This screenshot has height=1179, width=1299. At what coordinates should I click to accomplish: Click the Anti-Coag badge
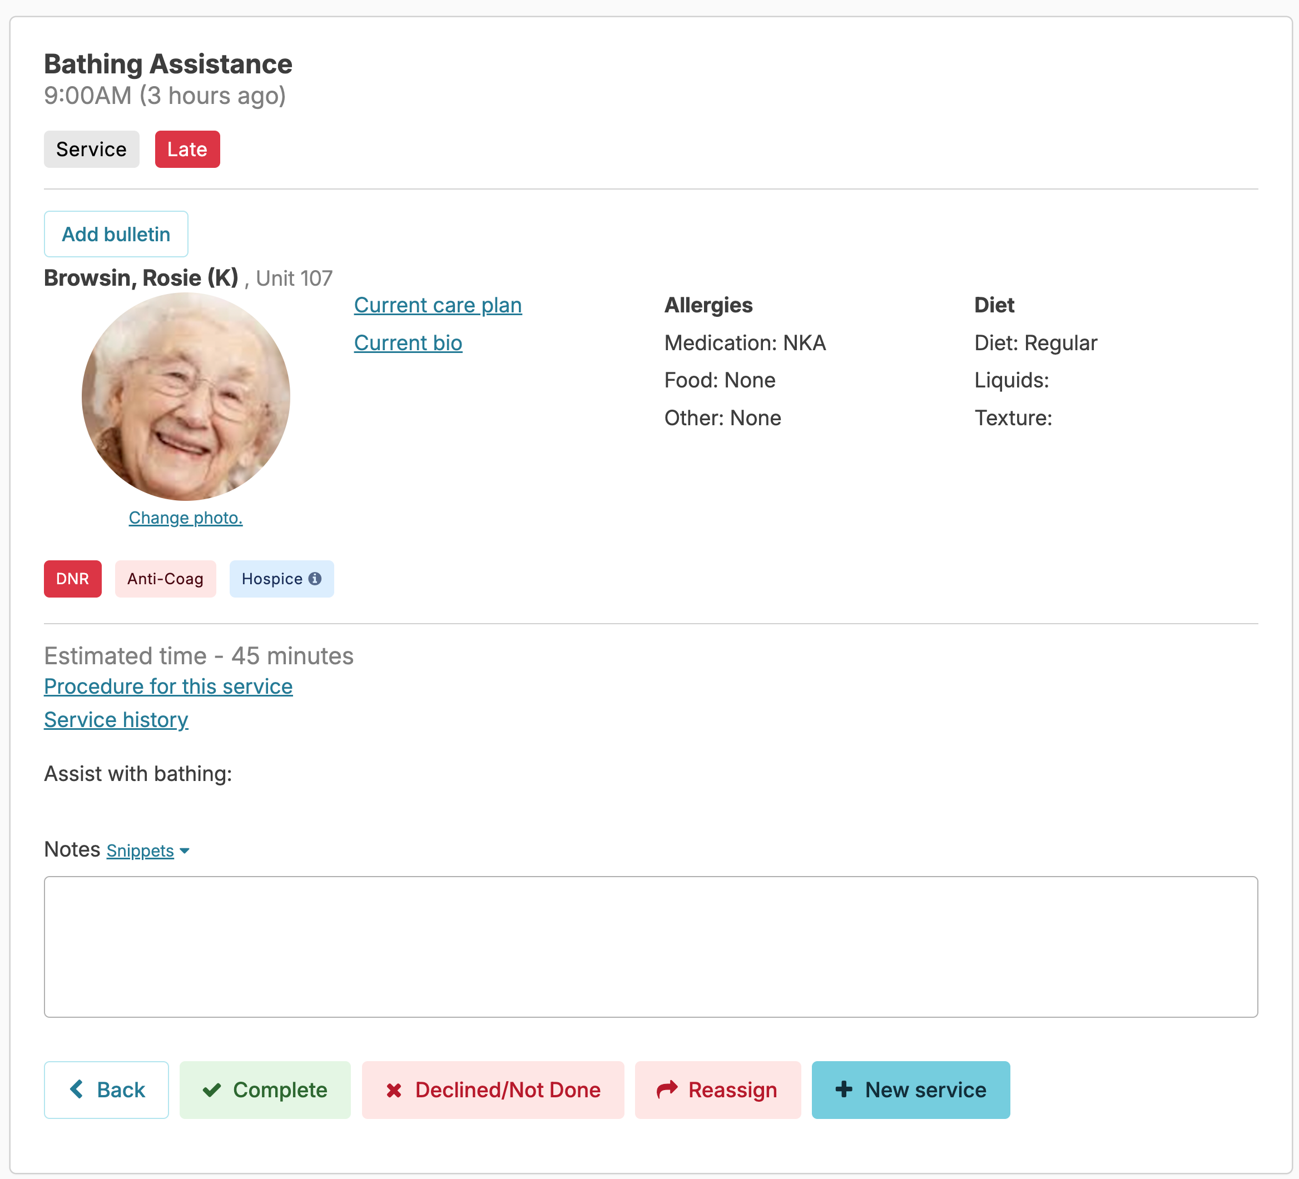[165, 579]
